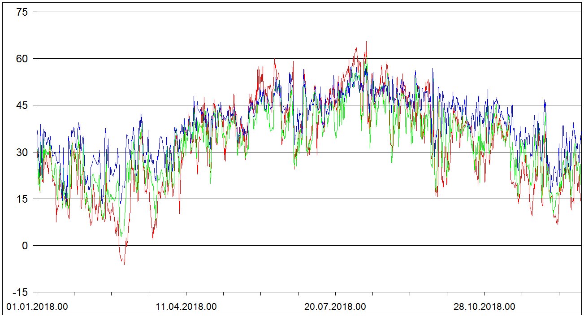Select the tallest blue spike above 60
The height and width of the screenshot is (317, 584).
pyautogui.click(x=366, y=42)
